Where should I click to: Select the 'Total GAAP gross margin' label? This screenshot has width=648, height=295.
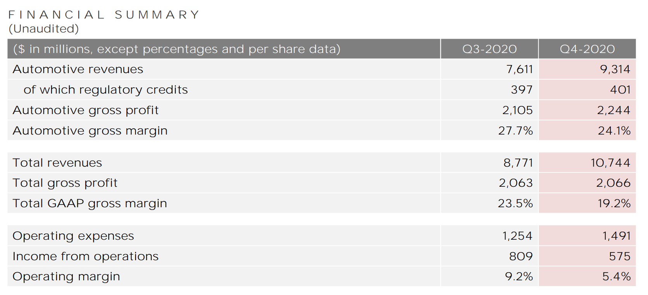click(x=90, y=203)
